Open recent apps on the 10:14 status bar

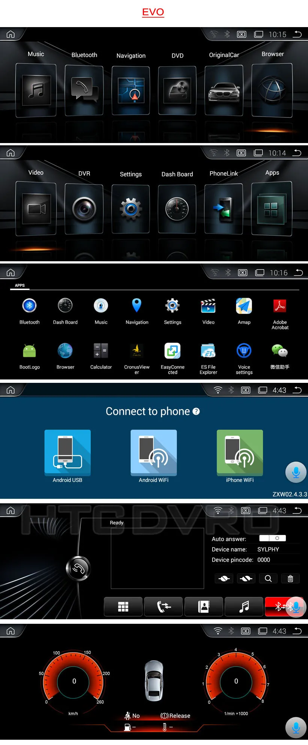[258, 153]
